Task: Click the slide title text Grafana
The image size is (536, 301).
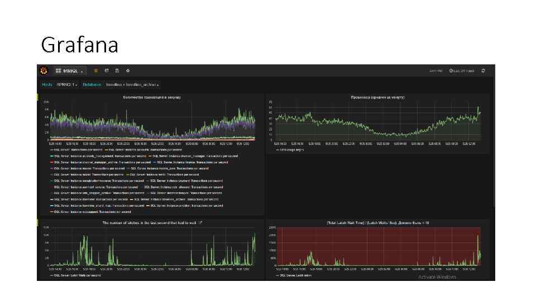Action: [x=80, y=45]
